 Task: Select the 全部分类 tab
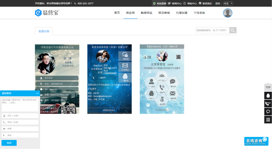pos(44,31)
